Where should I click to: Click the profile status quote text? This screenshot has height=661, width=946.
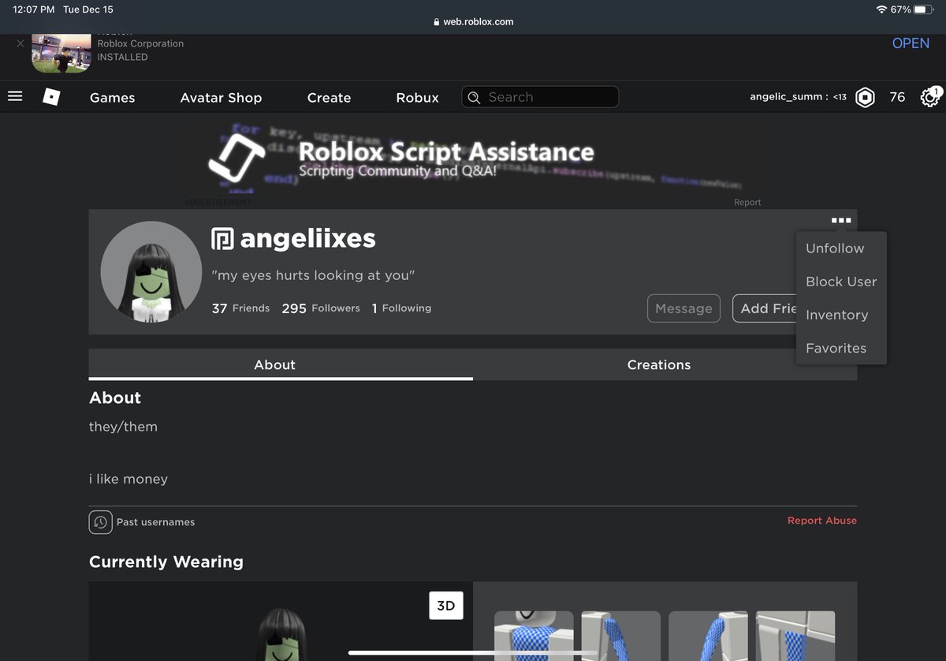[313, 275]
